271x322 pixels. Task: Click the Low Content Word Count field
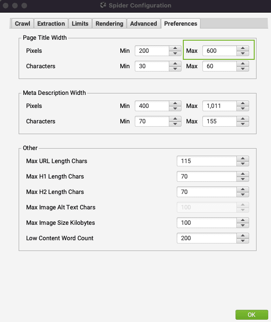point(207,238)
